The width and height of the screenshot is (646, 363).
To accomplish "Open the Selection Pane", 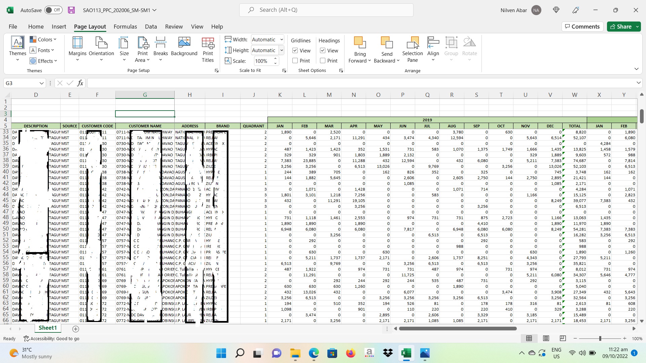I will click(412, 49).
